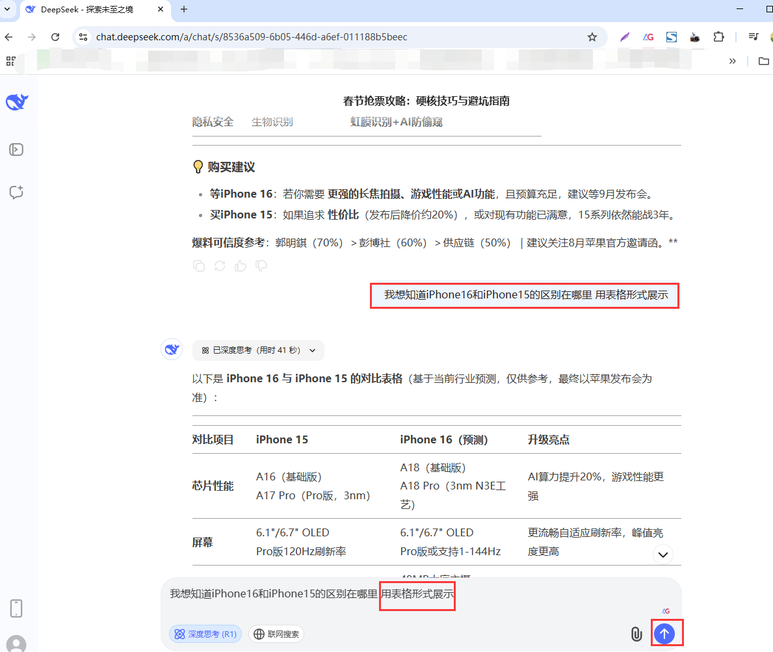Bookmark this page with star icon
This screenshot has width=773, height=652.
[592, 37]
